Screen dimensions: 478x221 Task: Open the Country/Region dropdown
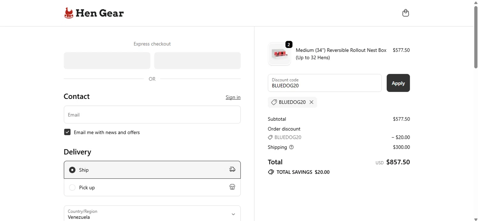point(152,214)
